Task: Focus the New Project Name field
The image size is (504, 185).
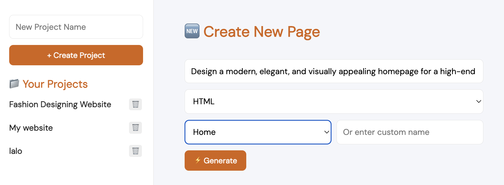Action: point(76,27)
